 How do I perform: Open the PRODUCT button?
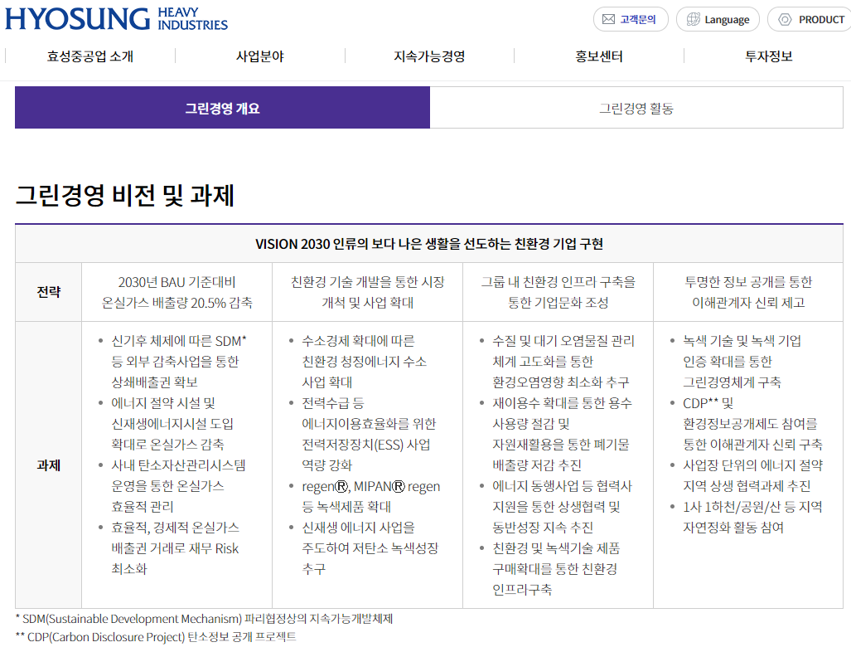(810, 20)
